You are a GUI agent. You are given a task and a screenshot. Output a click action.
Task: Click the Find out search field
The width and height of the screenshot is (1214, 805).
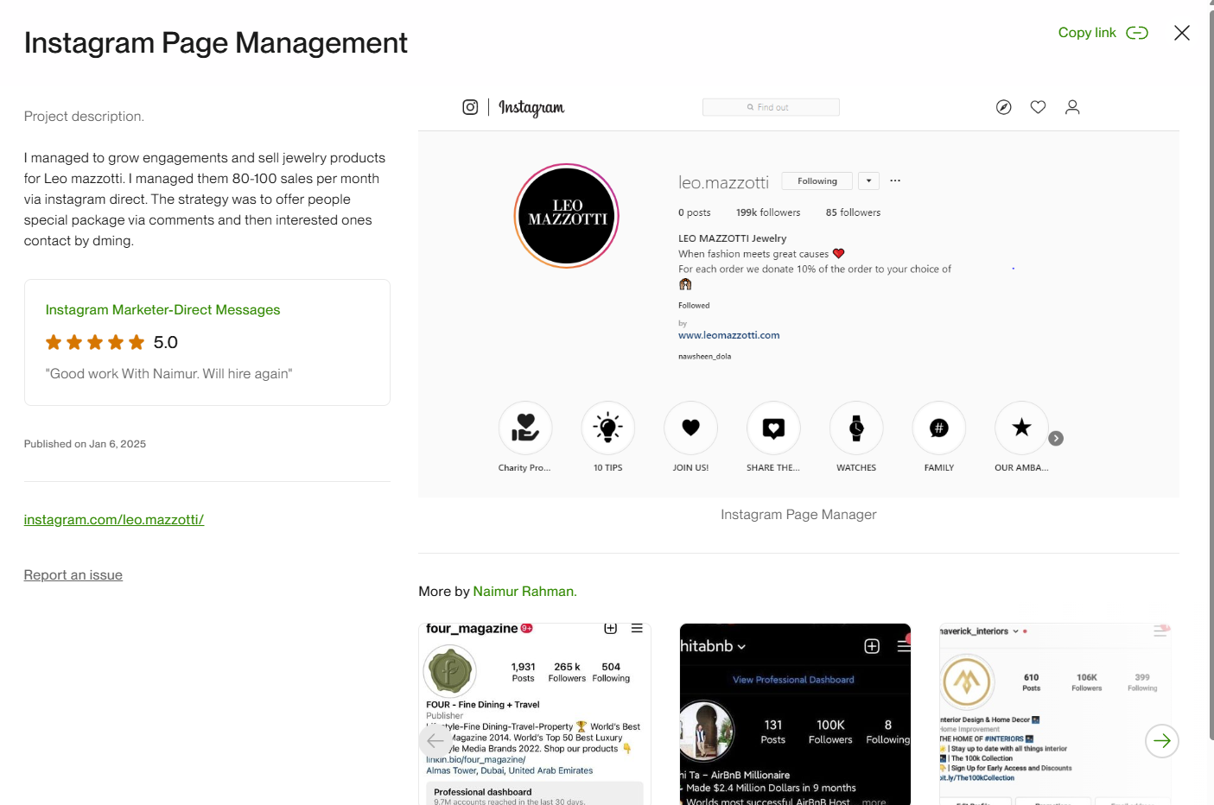point(771,107)
